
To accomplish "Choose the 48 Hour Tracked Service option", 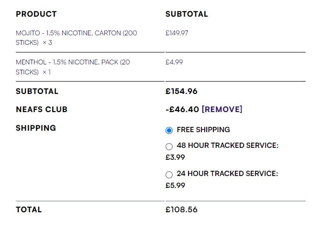I will pos(169,146).
